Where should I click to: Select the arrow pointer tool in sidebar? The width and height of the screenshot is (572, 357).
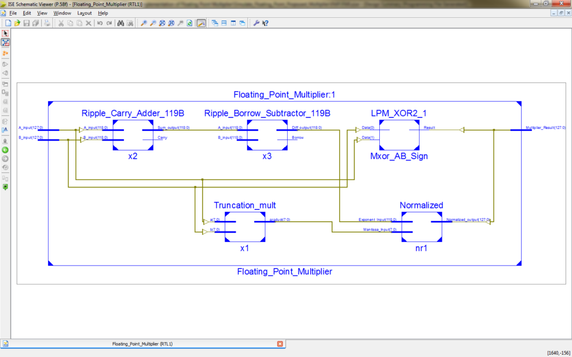click(6, 33)
